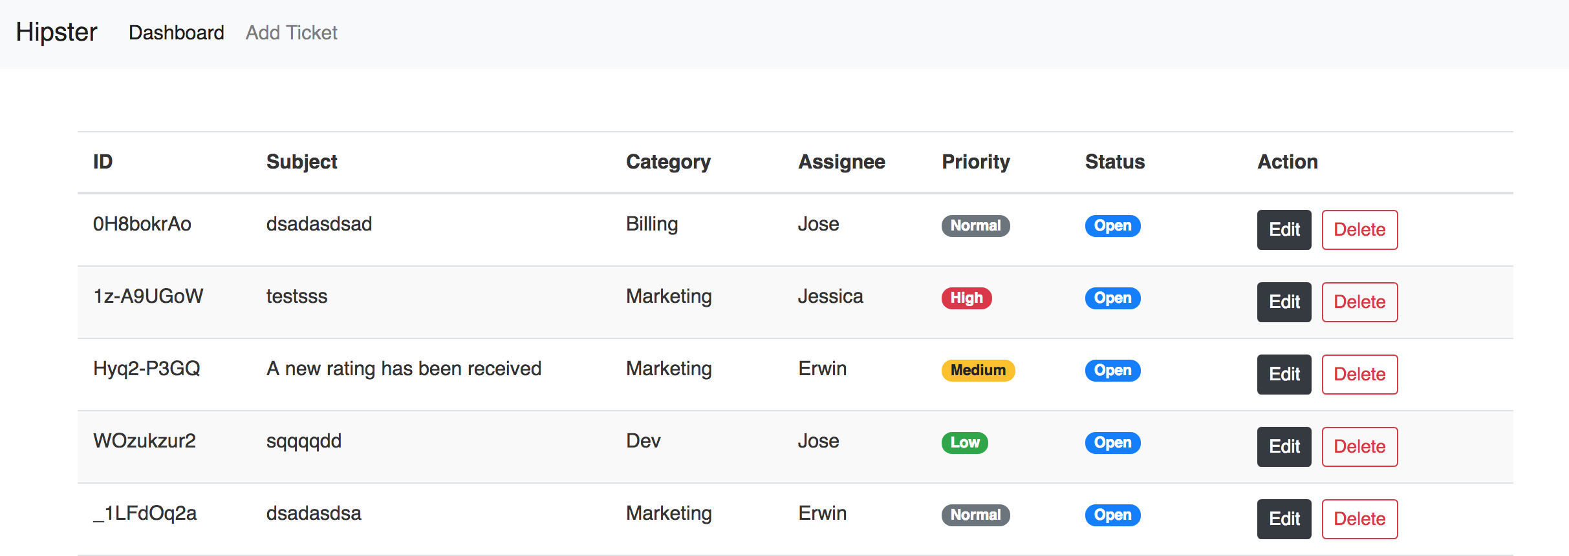The height and width of the screenshot is (556, 1569).
Task: Click the red High priority badge
Action: 966,298
